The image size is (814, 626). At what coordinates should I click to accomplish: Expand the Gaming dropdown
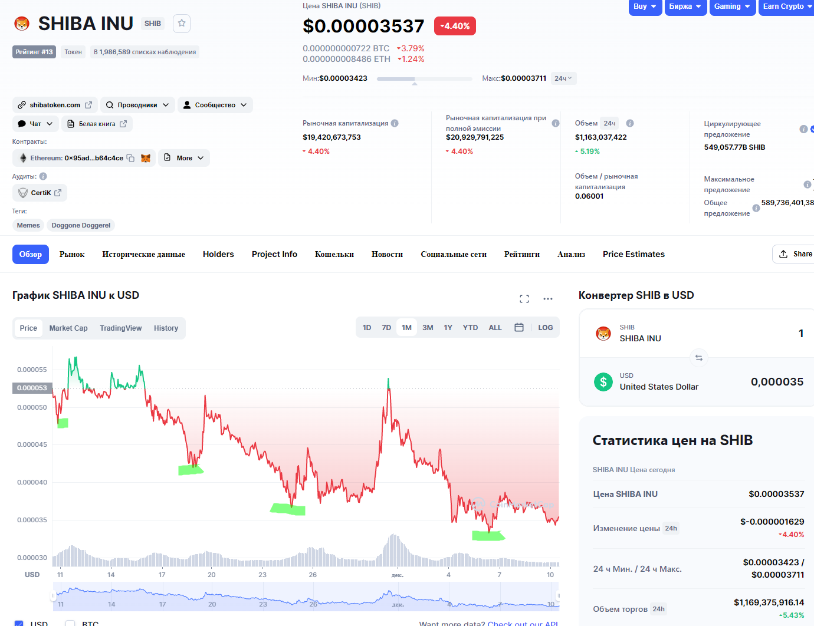[733, 6]
